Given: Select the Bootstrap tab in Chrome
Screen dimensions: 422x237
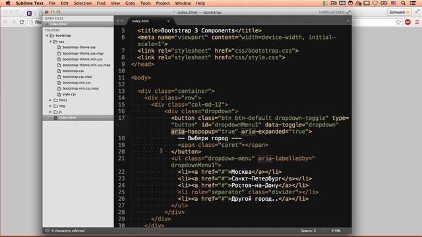Looking at the screenshot, I should 30,13.
